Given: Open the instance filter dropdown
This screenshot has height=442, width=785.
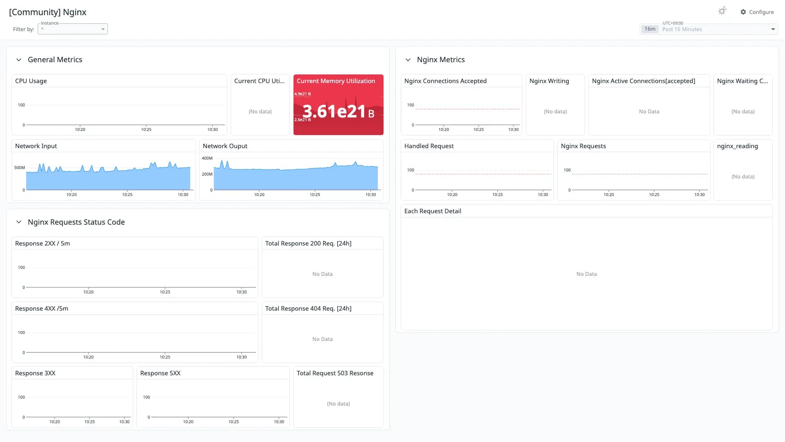Looking at the screenshot, I should [x=73, y=29].
